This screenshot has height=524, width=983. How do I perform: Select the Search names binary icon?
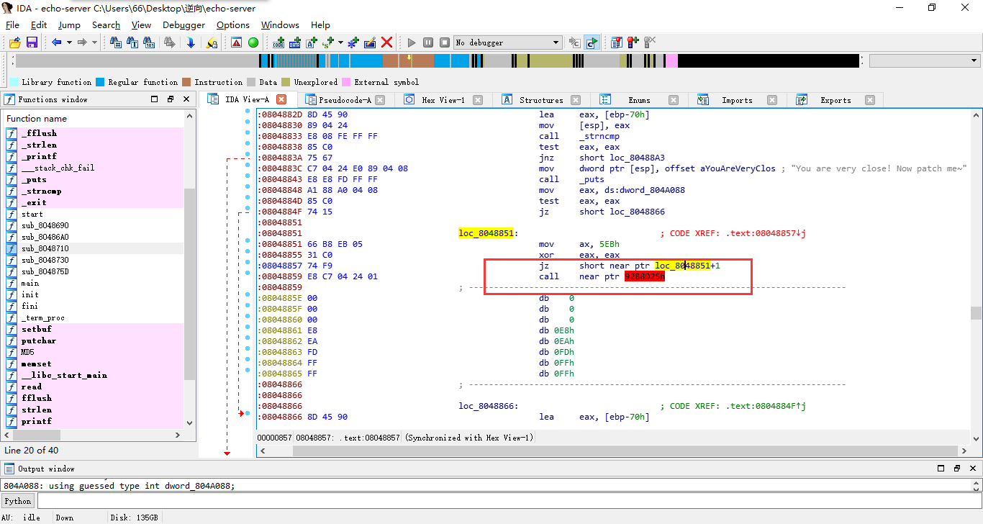[x=148, y=42]
